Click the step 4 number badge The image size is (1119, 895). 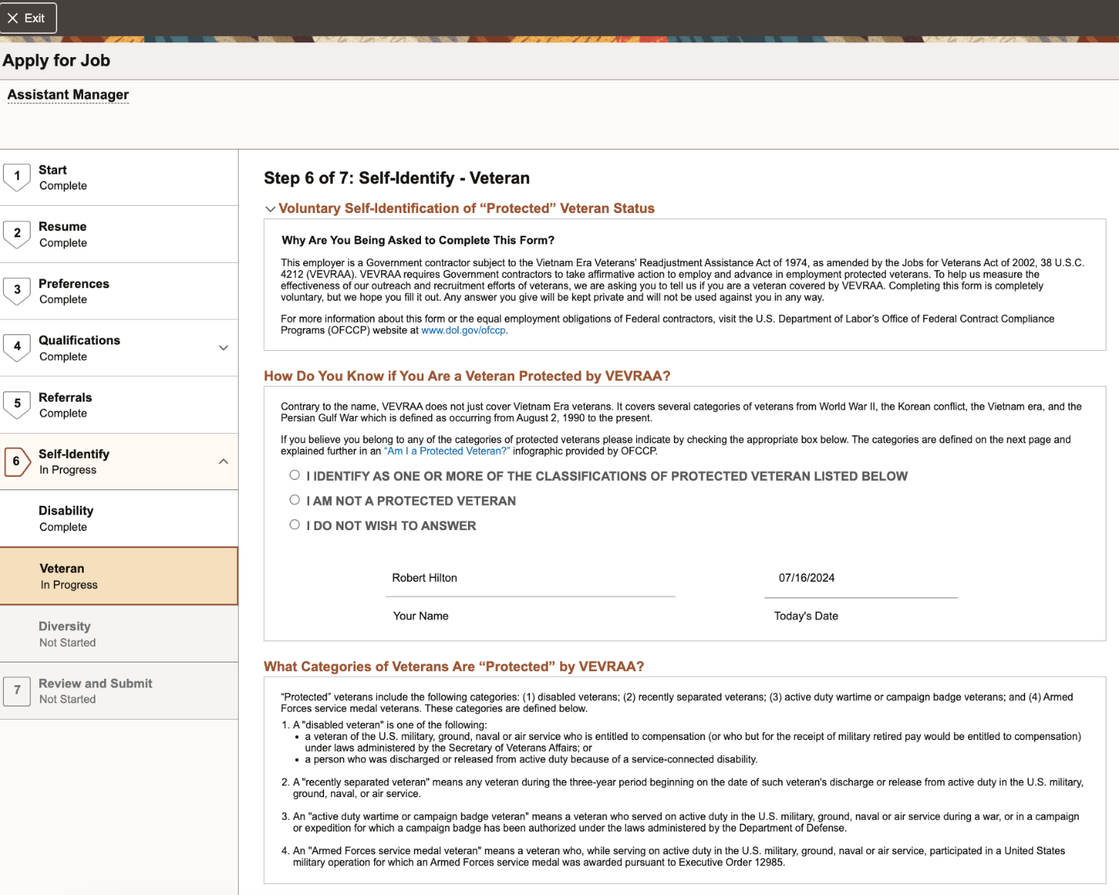pyautogui.click(x=17, y=348)
